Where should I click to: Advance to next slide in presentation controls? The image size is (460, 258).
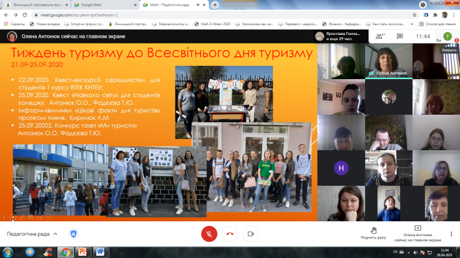13,217
